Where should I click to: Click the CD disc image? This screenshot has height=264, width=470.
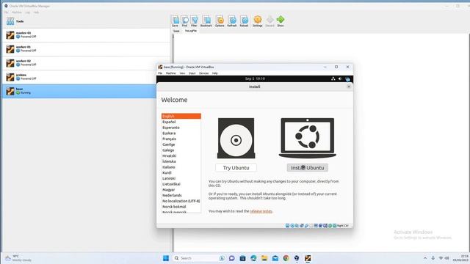236,139
